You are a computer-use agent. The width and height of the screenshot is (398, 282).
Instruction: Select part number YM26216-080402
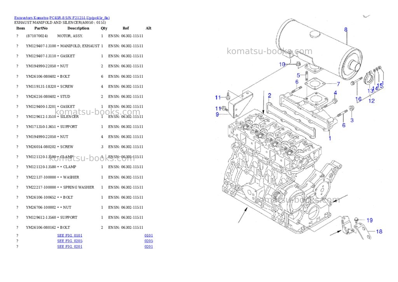(x=41, y=96)
